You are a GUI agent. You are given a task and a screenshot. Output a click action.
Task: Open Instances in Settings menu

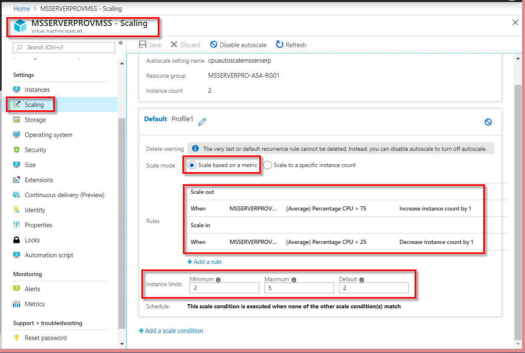click(37, 90)
